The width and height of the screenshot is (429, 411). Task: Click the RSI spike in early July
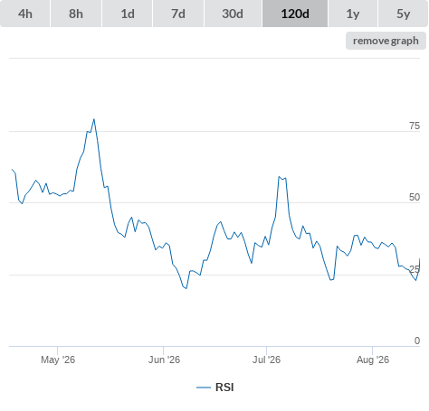(x=279, y=177)
